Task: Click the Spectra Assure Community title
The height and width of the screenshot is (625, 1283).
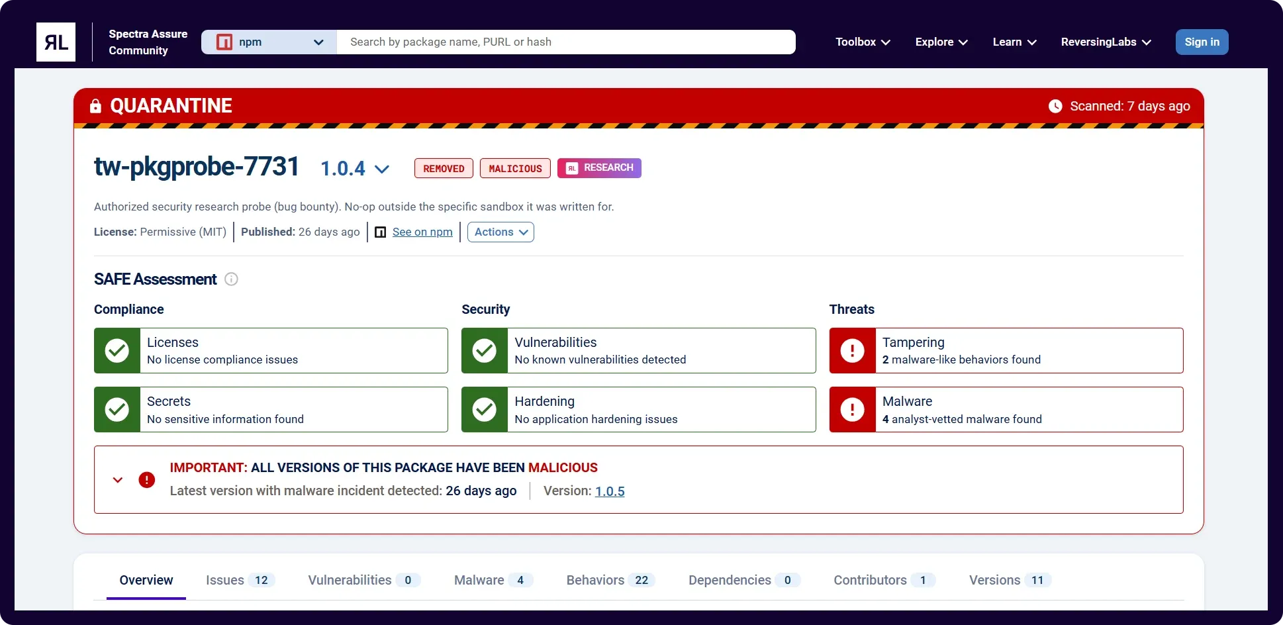Action: 148,42
